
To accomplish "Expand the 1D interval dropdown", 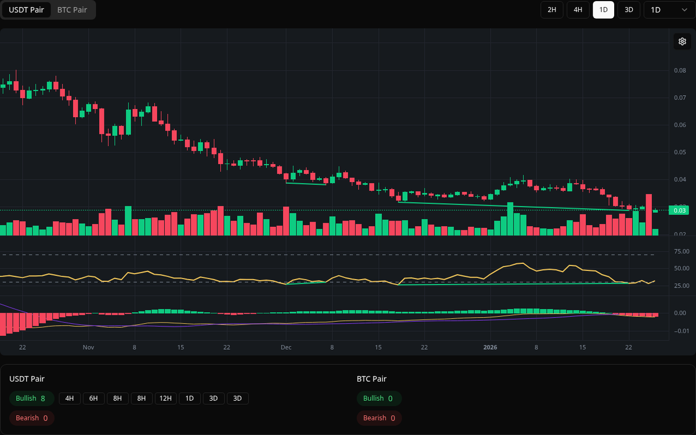I will pyautogui.click(x=666, y=10).
